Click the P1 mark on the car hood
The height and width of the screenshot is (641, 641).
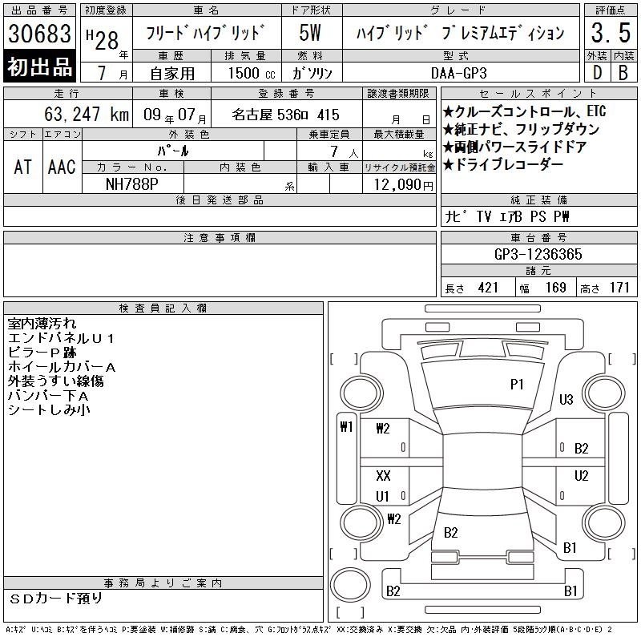click(x=517, y=385)
